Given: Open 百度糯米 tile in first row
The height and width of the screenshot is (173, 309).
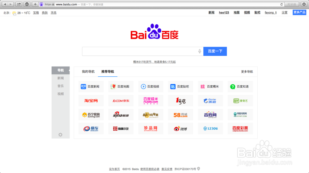Looking at the screenshot, I should [210, 86].
